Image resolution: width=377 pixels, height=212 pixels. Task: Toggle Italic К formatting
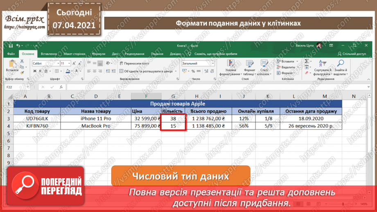click(40, 71)
